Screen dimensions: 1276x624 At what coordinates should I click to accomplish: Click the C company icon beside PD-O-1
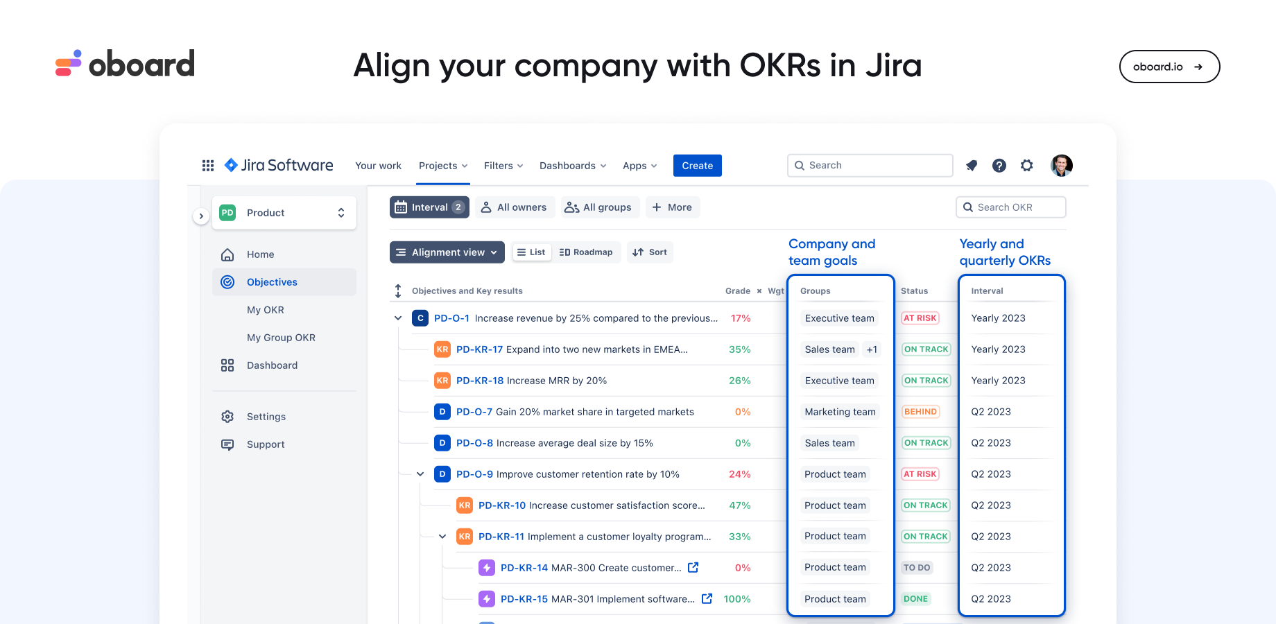coord(420,318)
